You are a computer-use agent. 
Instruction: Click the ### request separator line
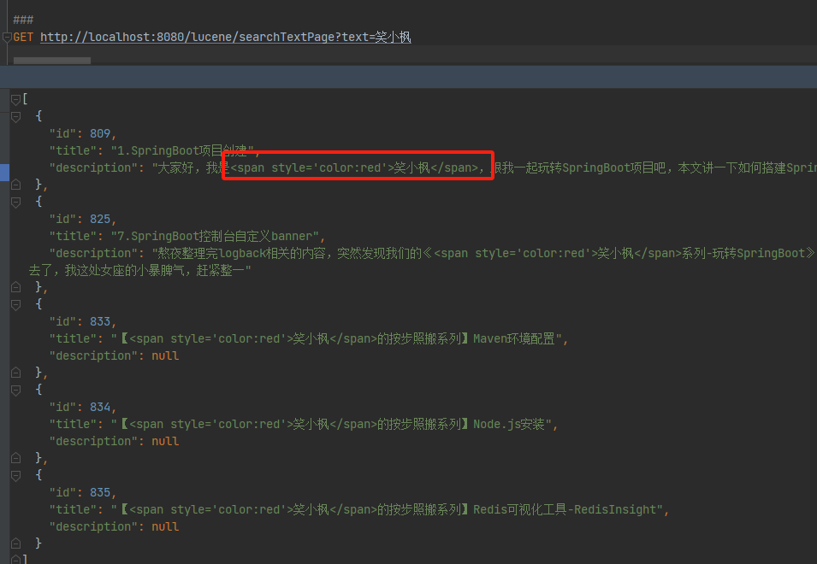tap(23, 20)
